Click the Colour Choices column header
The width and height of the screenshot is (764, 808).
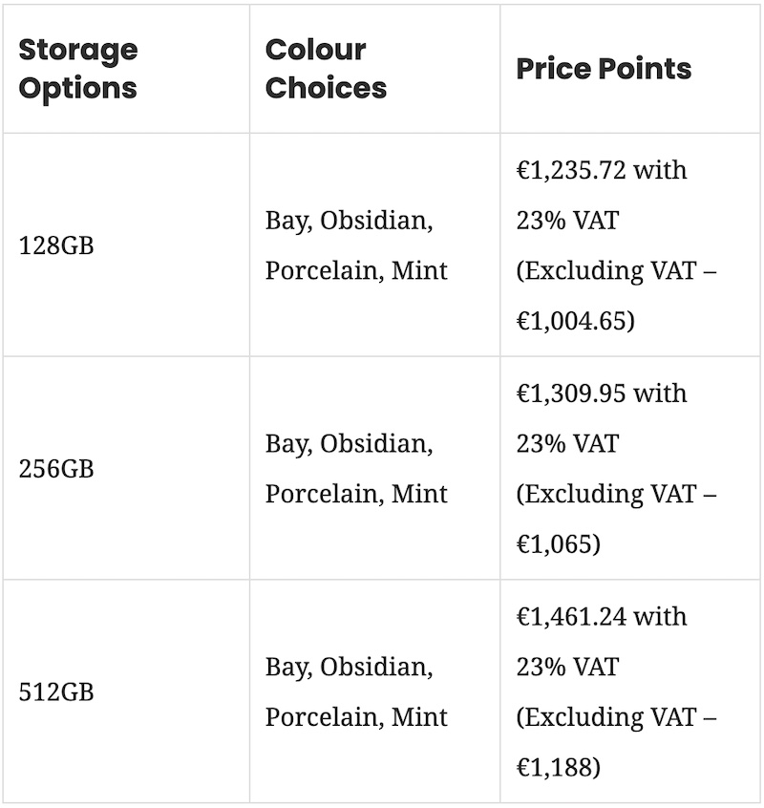[x=326, y=69]
